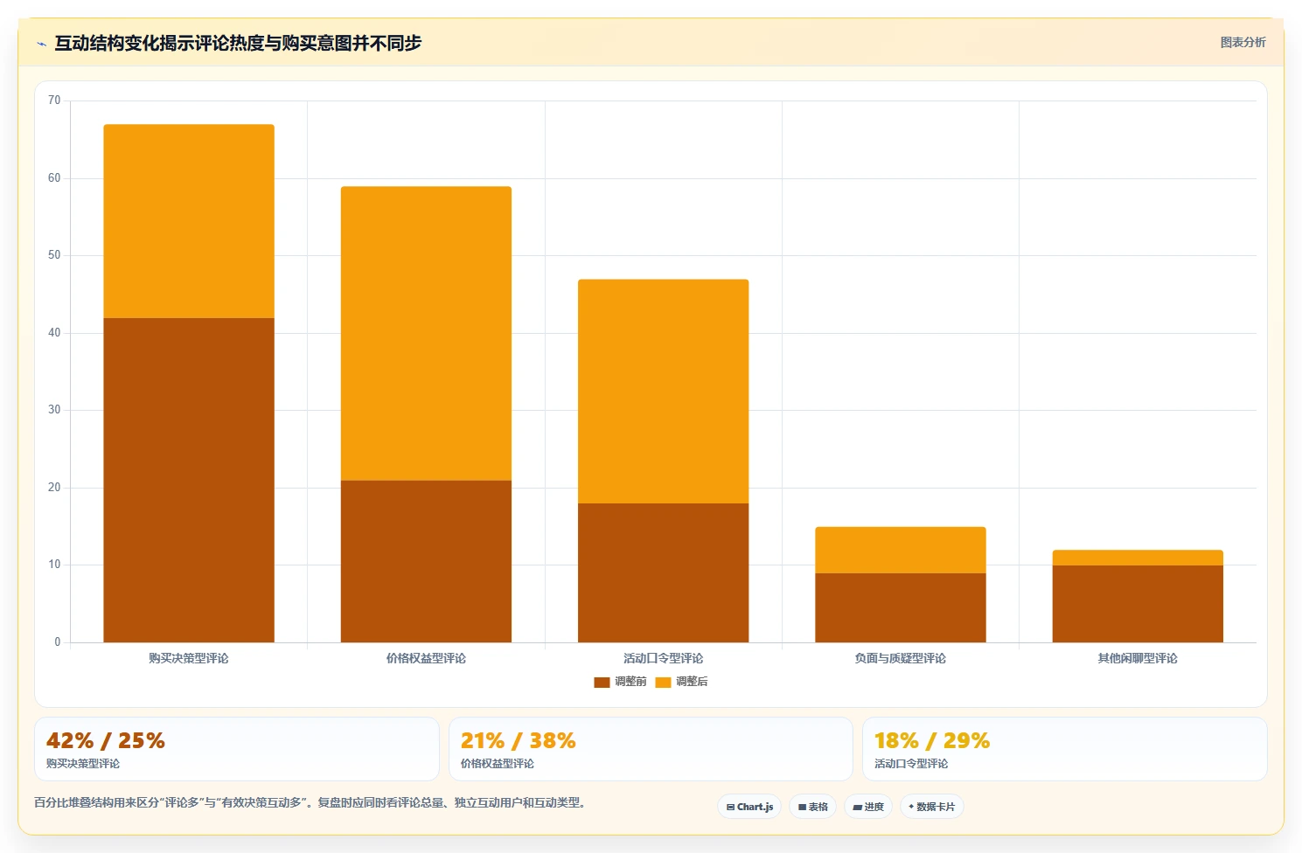Select the 调整后 bar segment of 活动口令型评论
The height and width of the screenshot is (853, 1302).
pyautogui.click(x=663, y=392)
